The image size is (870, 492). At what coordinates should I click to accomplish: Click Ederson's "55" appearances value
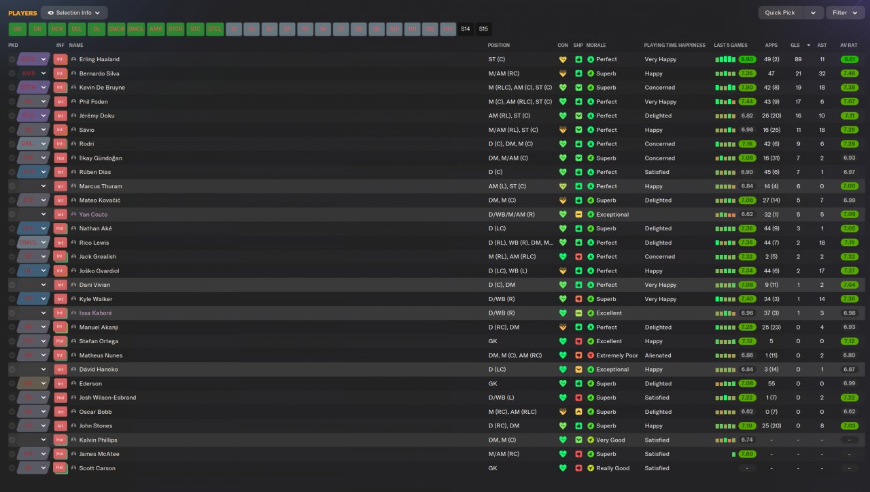[x=771, y=384]
